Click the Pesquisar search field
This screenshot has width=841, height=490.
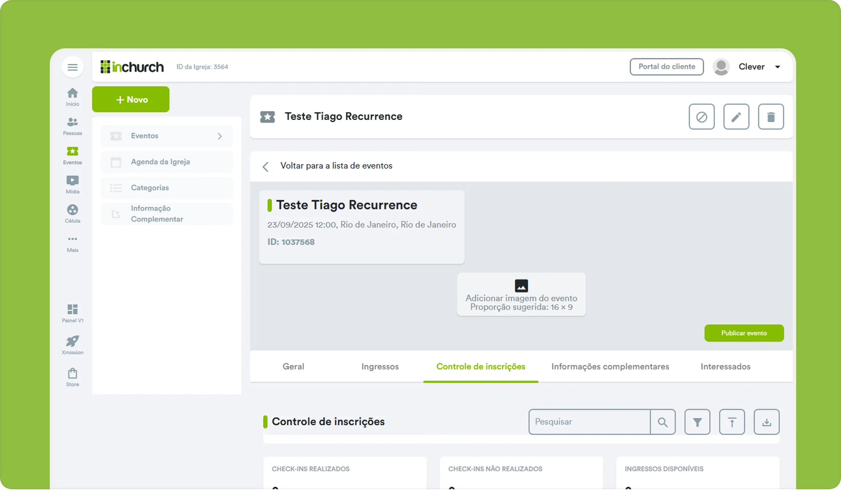[590, 422]
